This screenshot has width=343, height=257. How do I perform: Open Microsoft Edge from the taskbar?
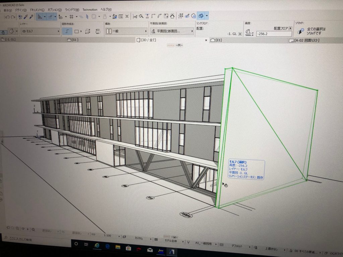click(x=97, y=245)
